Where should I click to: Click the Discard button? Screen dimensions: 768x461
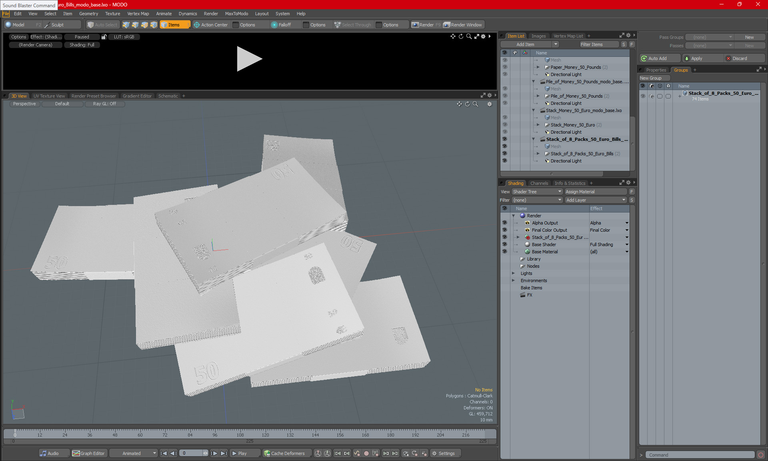coord(744,58)
